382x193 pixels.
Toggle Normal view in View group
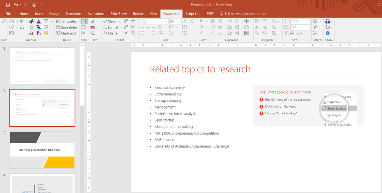(x=83, y=21)
